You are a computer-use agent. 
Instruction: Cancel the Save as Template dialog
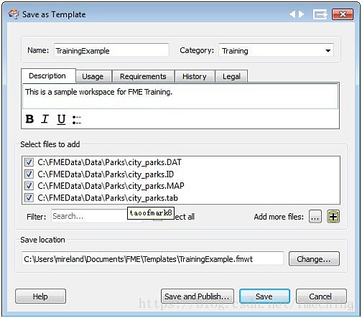coord(321,296)
